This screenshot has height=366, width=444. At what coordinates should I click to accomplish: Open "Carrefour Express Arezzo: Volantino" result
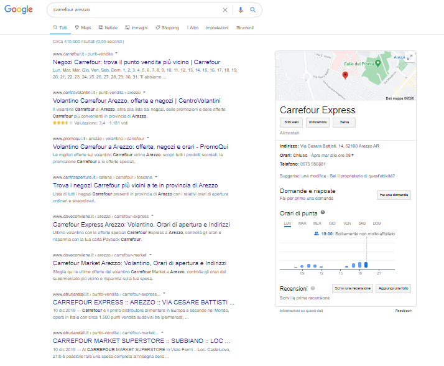(x=141, y=225)
